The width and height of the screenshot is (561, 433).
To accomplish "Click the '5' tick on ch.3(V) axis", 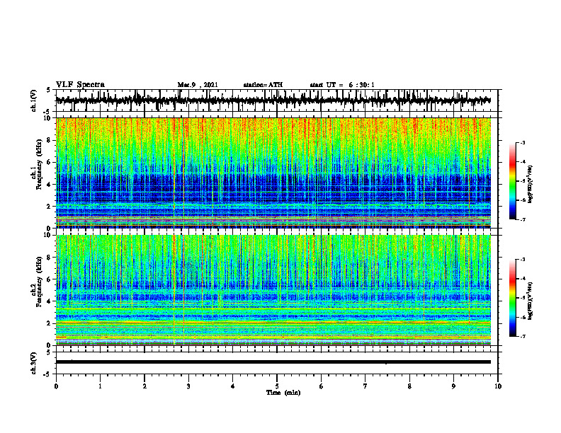I will [x=49, y=352].
